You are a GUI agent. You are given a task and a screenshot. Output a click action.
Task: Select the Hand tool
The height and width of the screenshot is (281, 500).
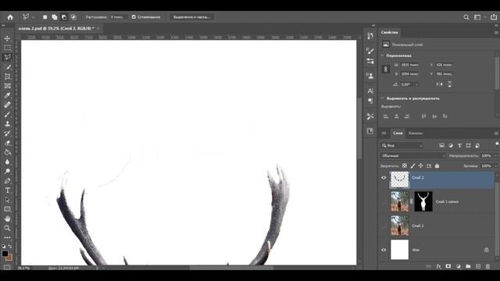[7, 219]
